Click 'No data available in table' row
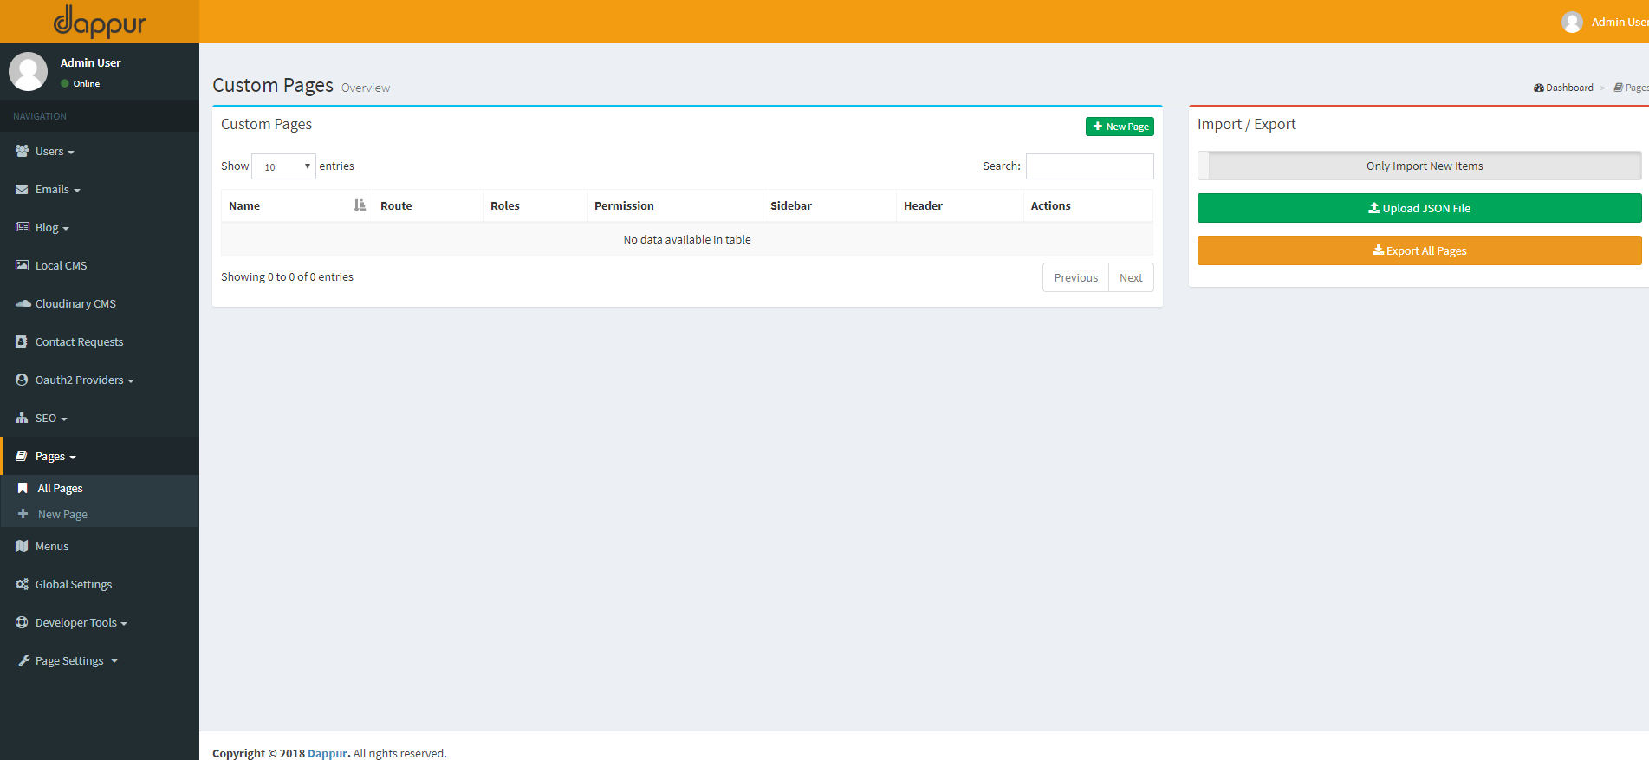1649x760 pixels. click(687, 239)
